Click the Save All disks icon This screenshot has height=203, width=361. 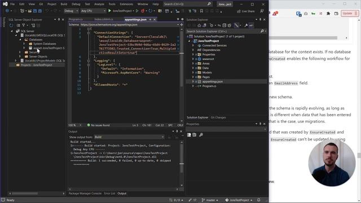click(x=40, y=11)
